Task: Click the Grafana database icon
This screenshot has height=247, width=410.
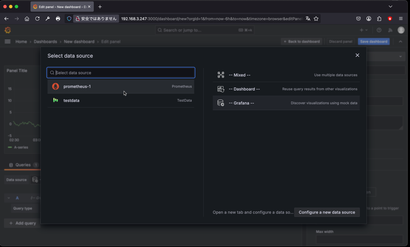Action: (221, 103)
